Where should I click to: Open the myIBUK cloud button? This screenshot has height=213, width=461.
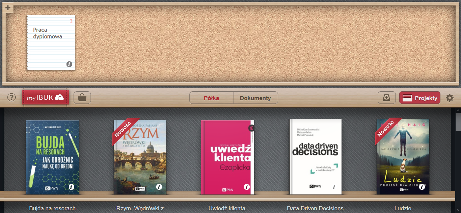click(x=46, y=98)
